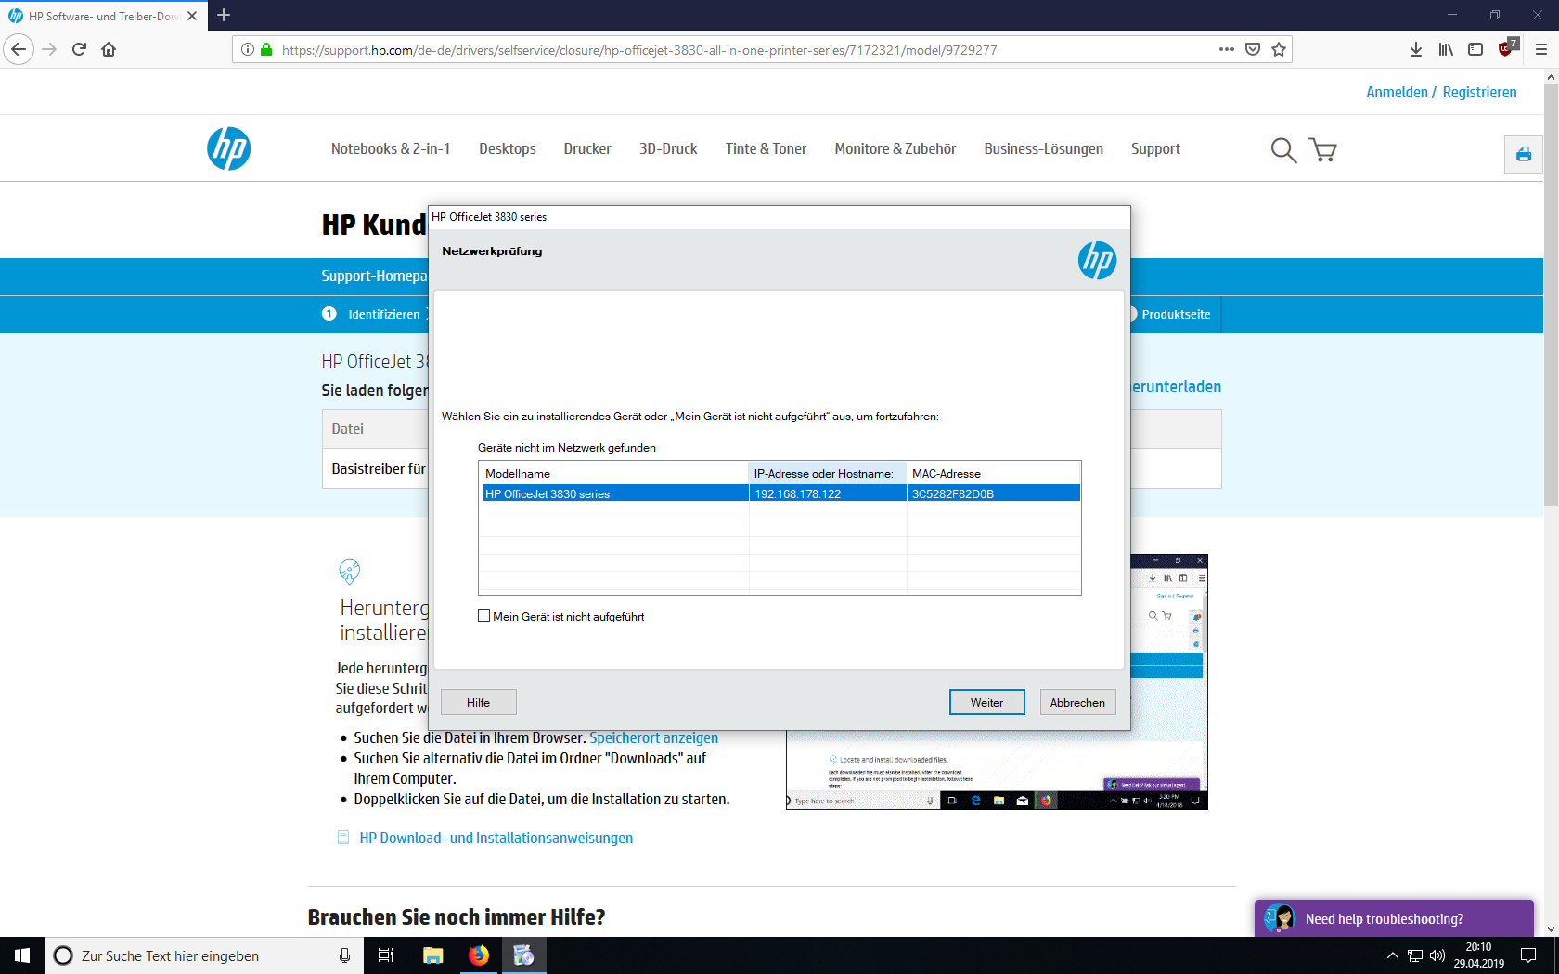Viewport: 1559px width, 974px height.
Task: Open 'Monitore & Zubehör' menu
Action: [895, 148]
